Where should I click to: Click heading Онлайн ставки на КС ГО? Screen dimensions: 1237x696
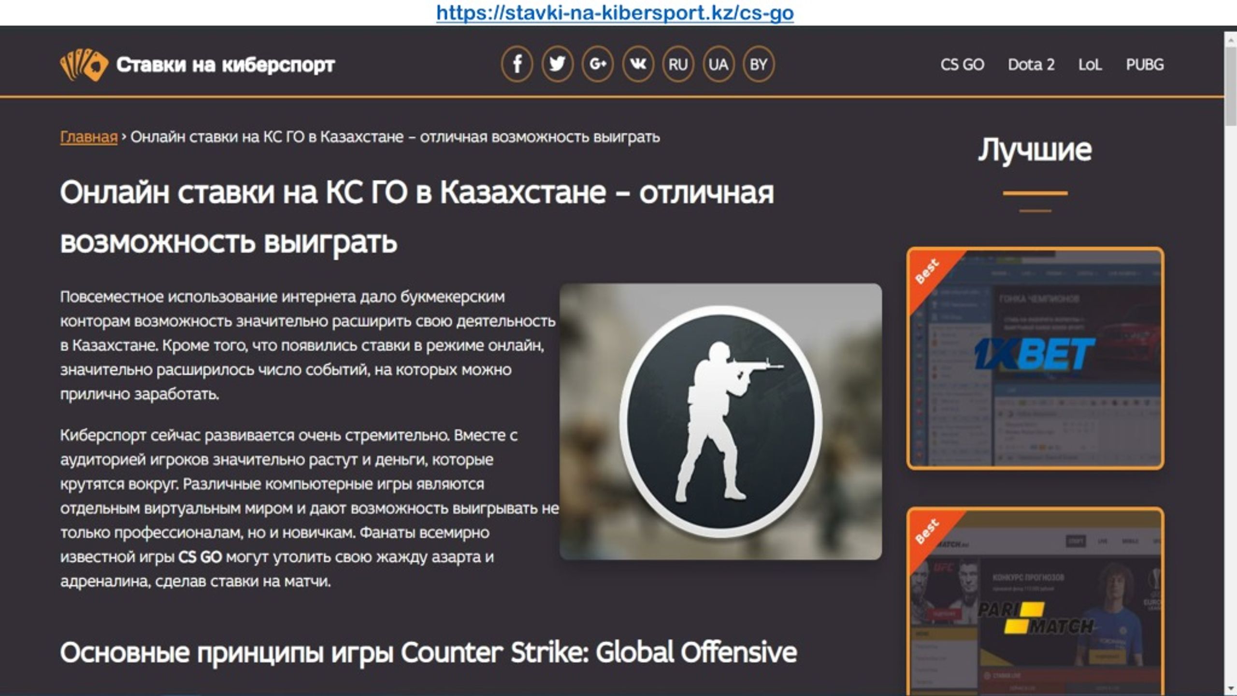(x=417, y=217)
